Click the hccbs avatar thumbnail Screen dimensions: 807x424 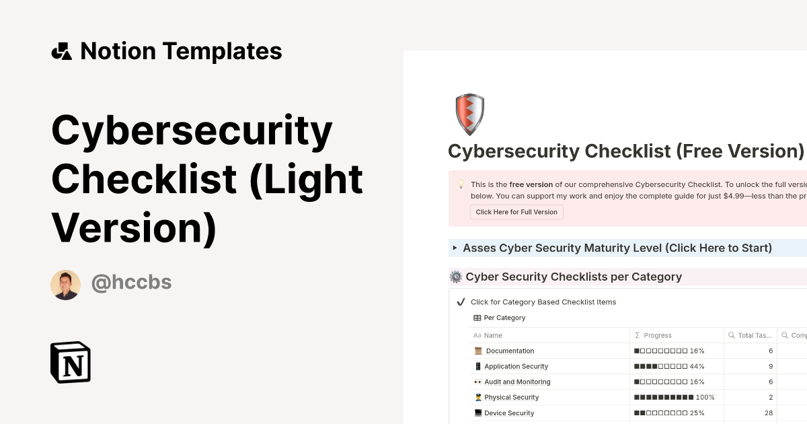[x=65, y=284]
